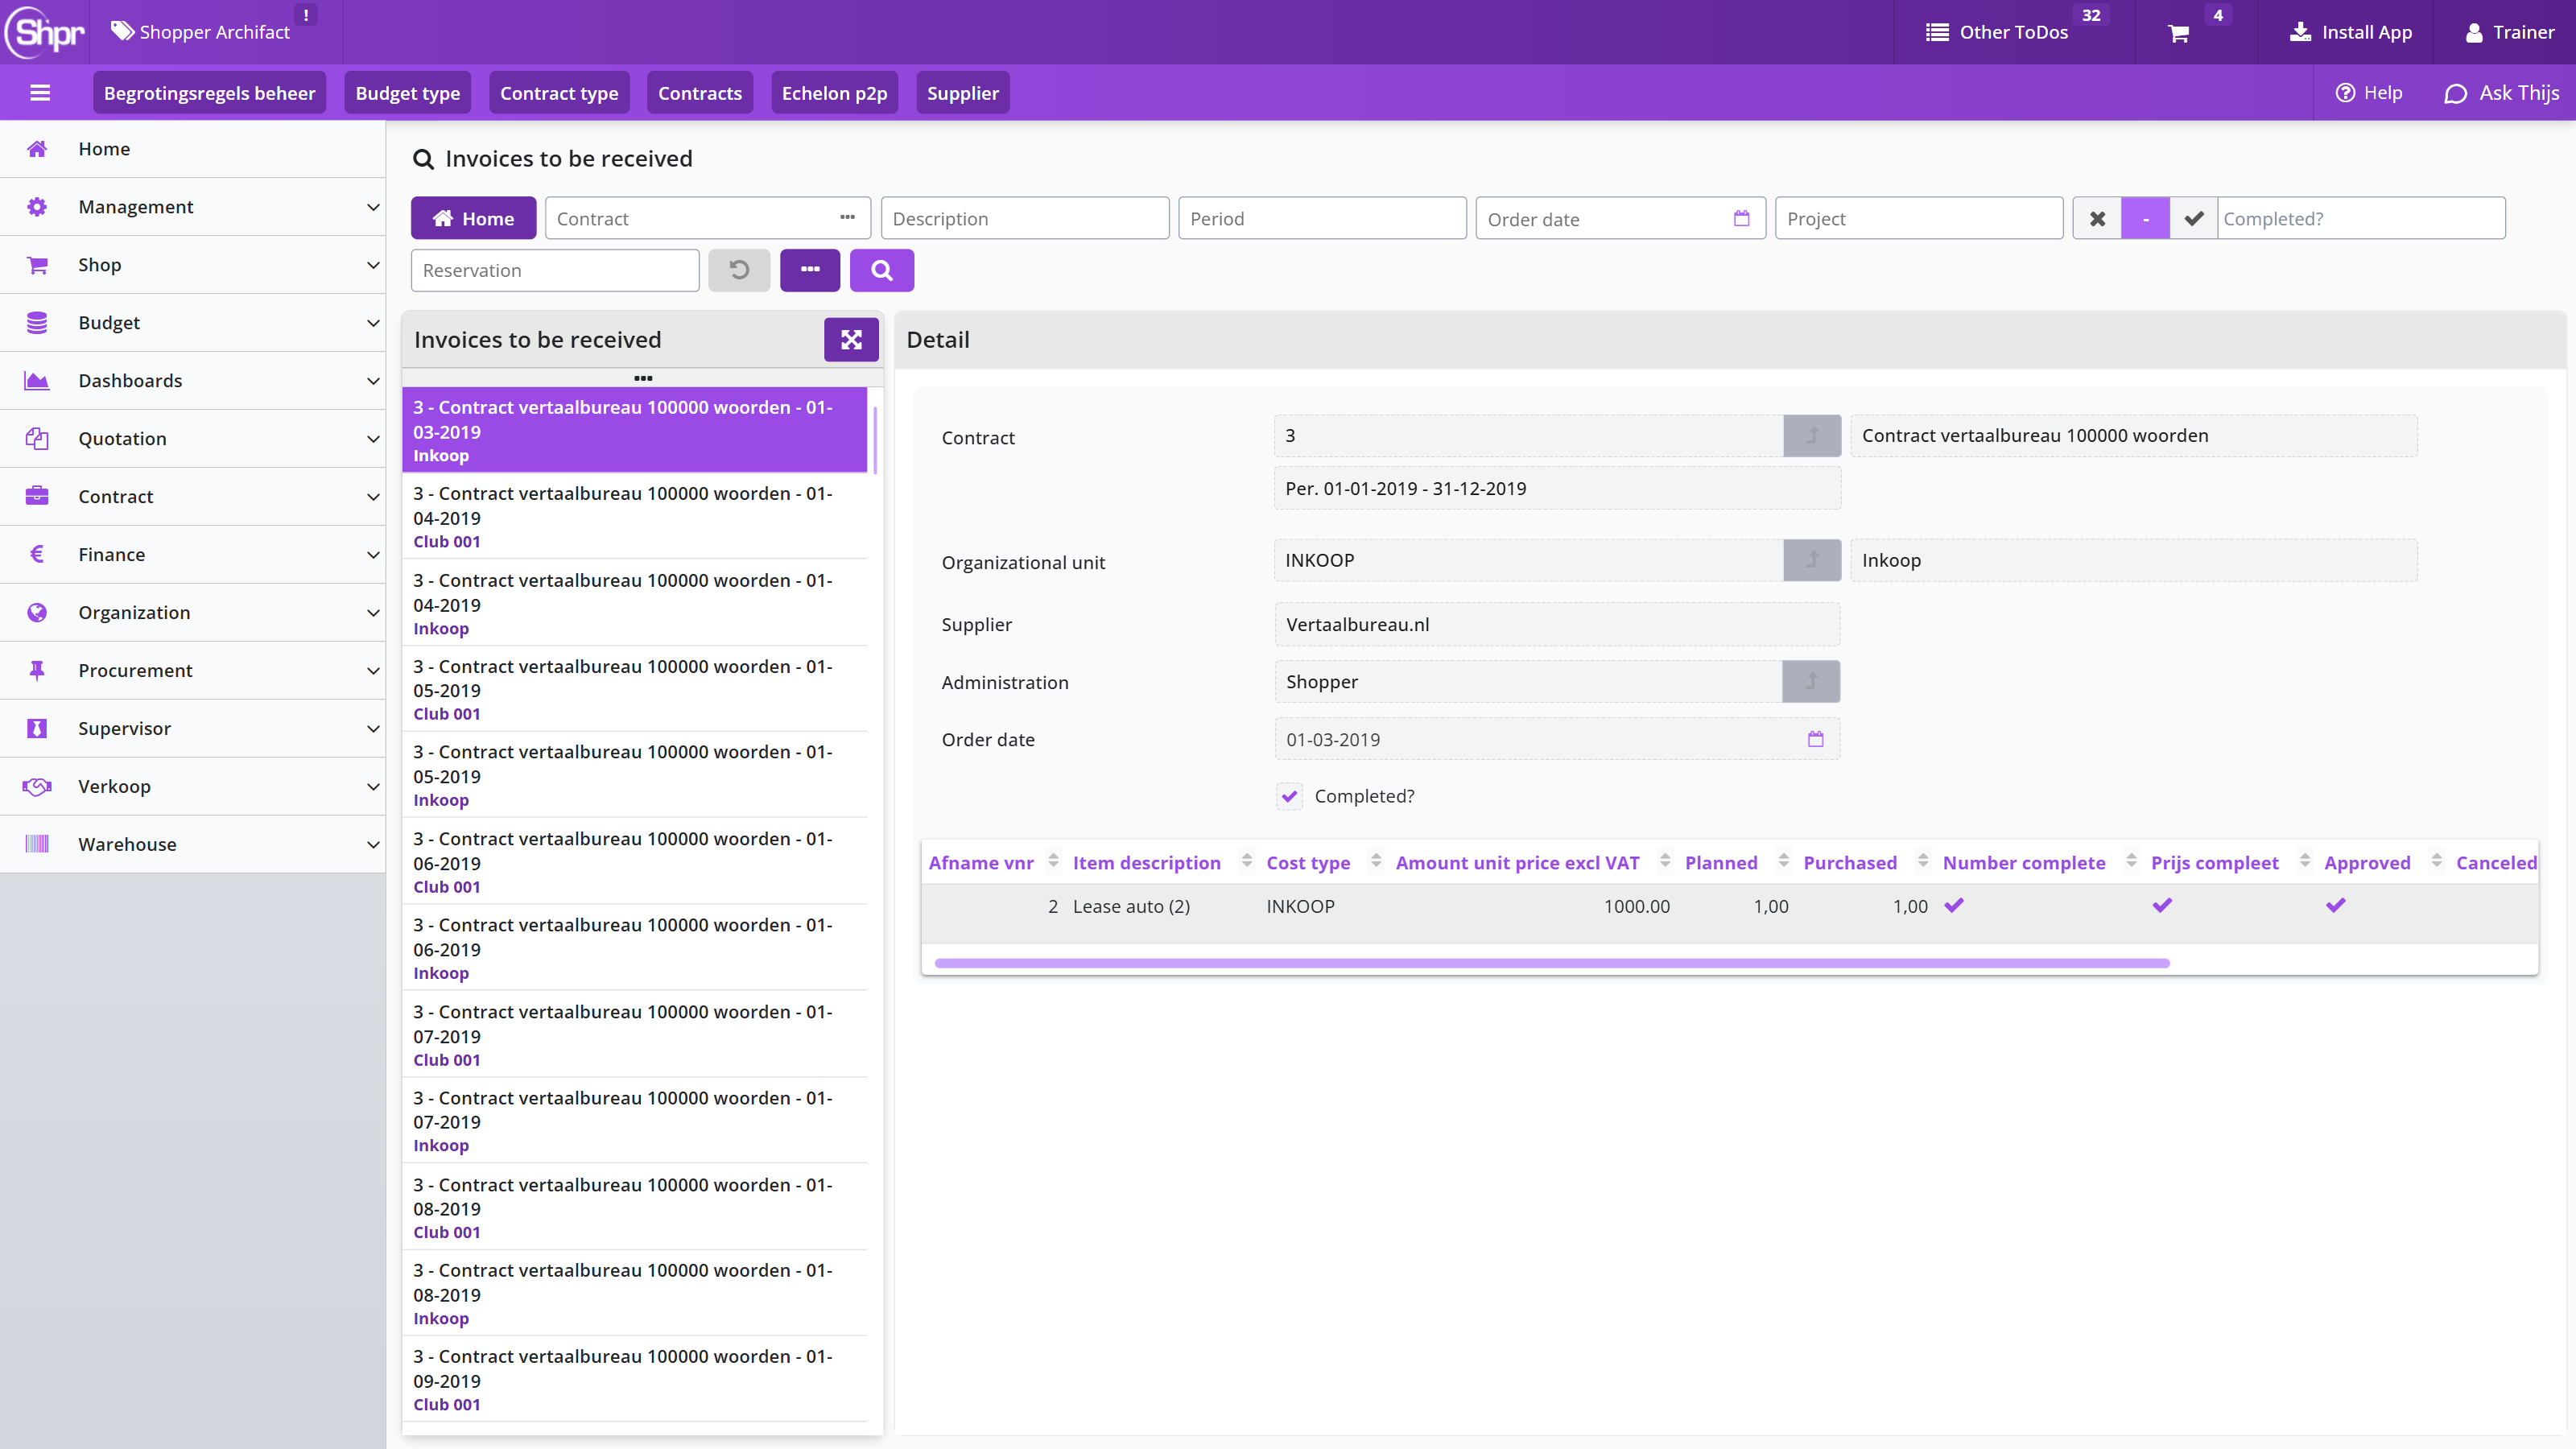
Task: Open Ask Thijs chat
Action: tap(2501, 93)
